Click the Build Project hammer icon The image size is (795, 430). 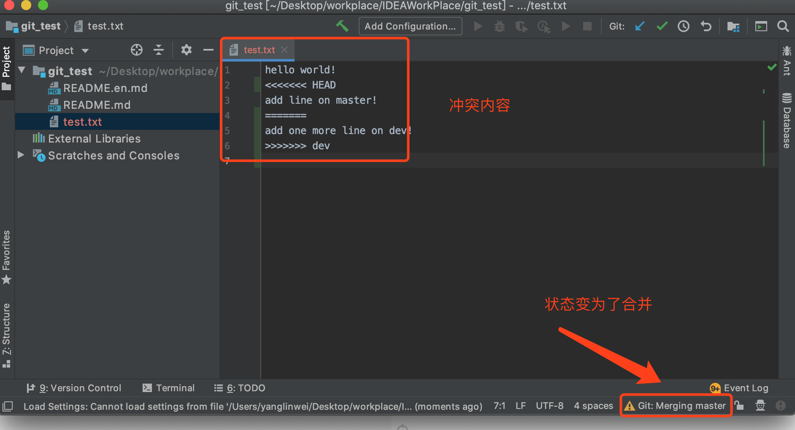coord(342,26)
